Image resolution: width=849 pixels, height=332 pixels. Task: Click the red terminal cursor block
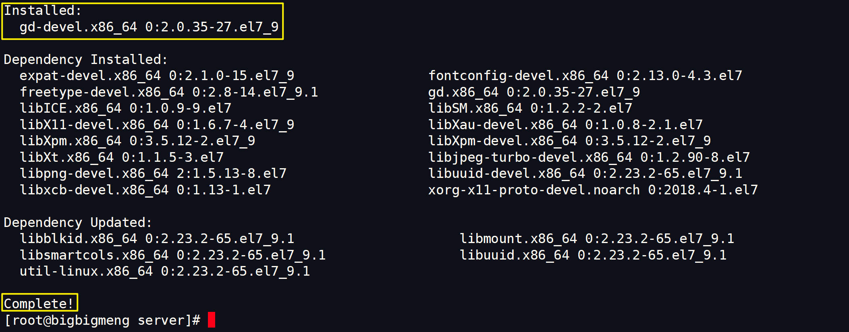click(x=212, y=320)
